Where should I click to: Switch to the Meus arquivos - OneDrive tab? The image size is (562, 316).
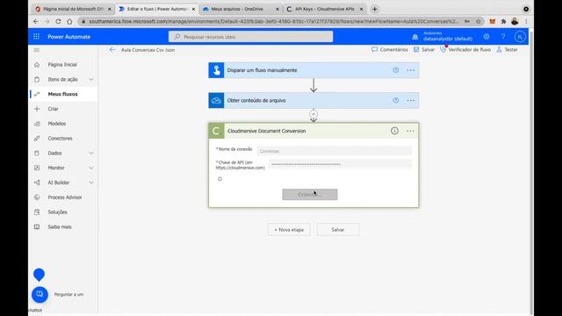pos(240,9)
